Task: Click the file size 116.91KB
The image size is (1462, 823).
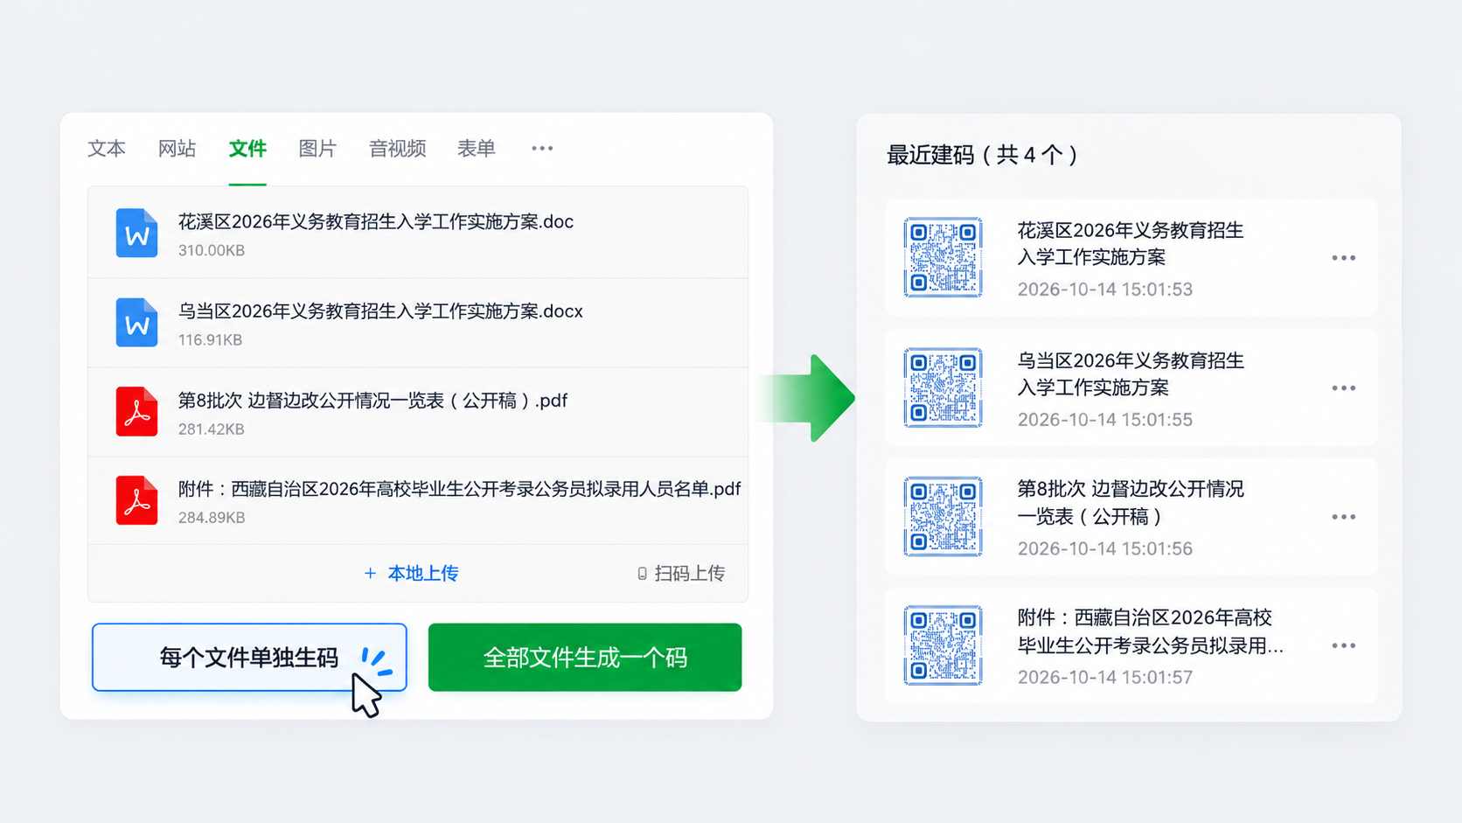Action: tap(210, 340)
